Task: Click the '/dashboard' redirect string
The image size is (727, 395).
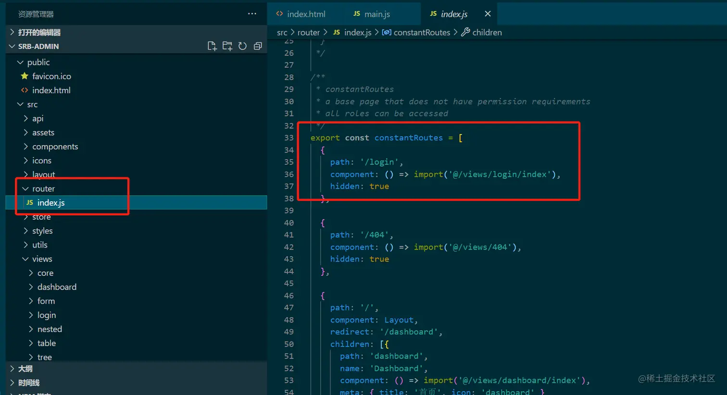Action: (x=409, y=332)
